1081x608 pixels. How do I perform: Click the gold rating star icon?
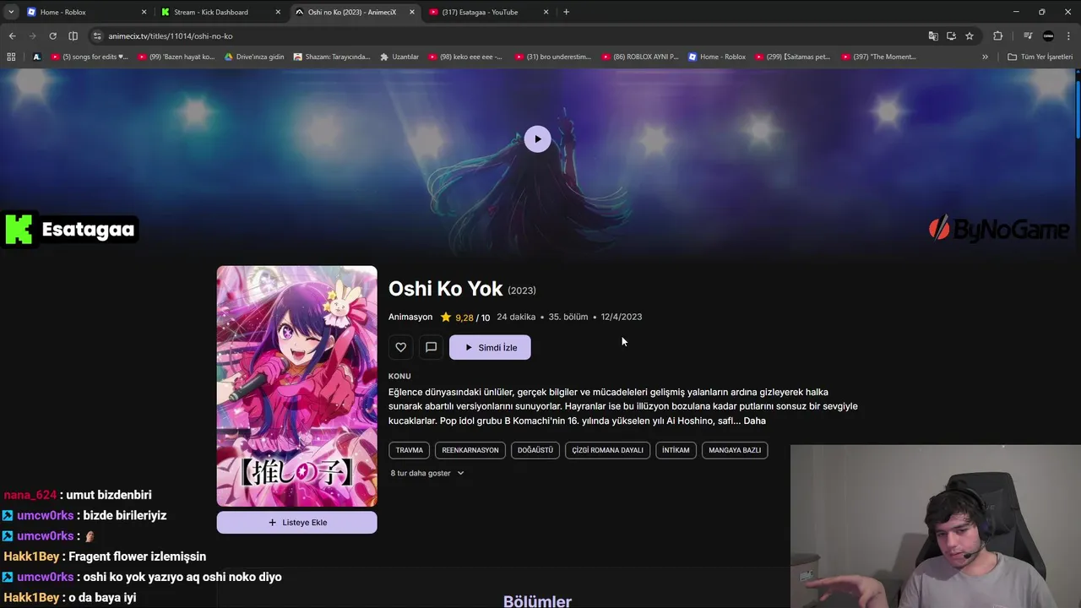[445, 318]
